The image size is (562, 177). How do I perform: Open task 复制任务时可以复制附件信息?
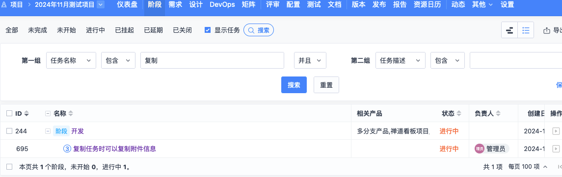pyautogui.click(x=115, y=149)
